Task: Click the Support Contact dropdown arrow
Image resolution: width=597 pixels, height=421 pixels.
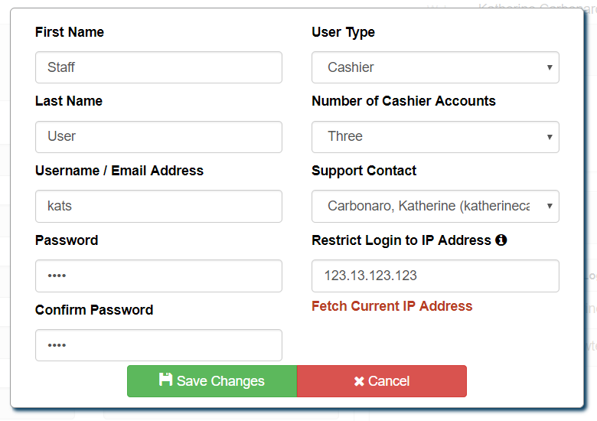Action: click(550, 207)
